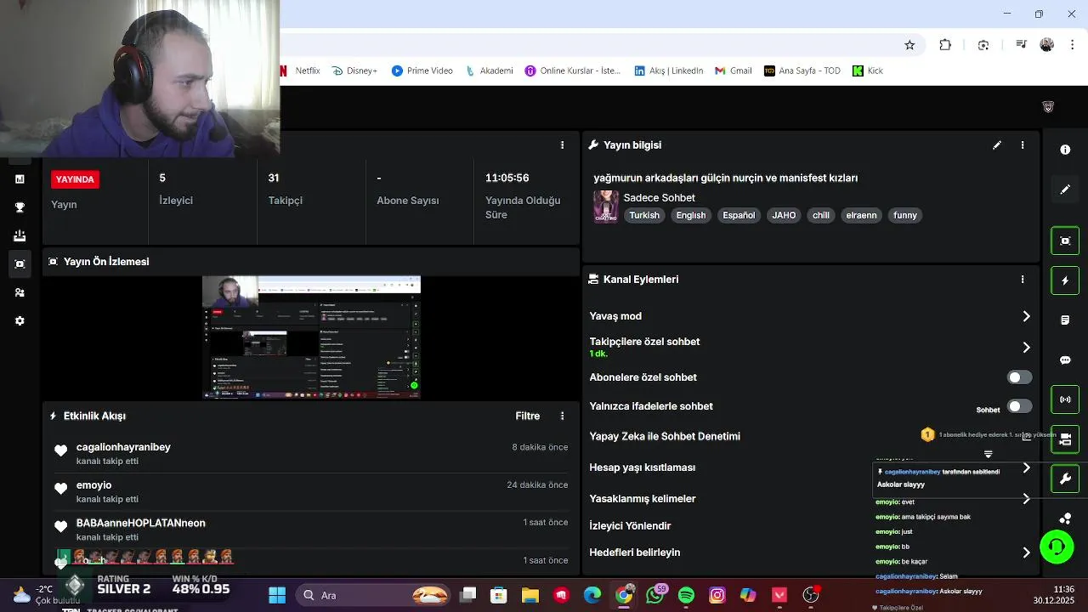The width and height of the screenshot is (1088, 612).
Task: Select the cagalionhayranibey follow event
Action: [x=310, y=453]
